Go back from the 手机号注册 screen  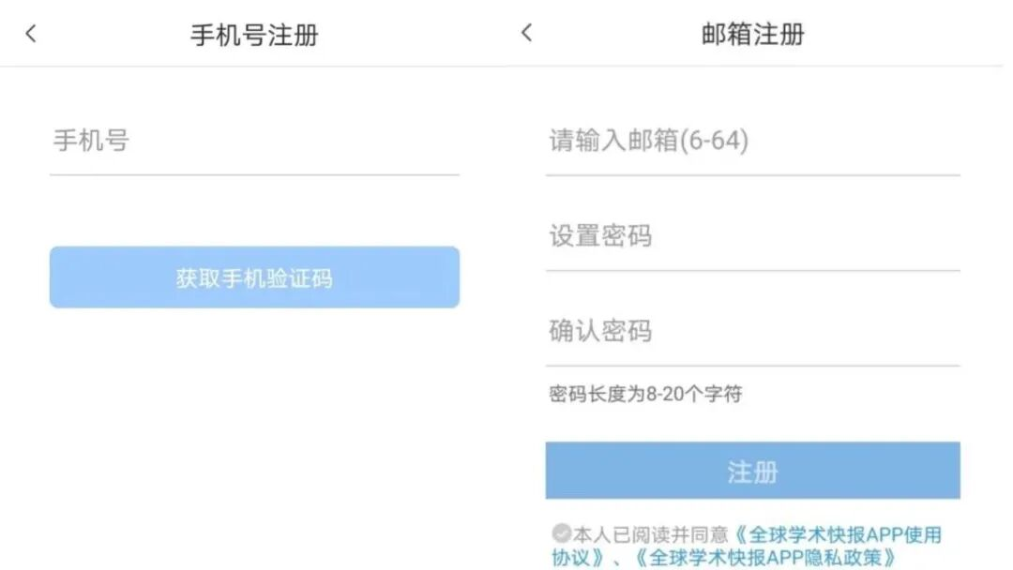coord(31,35)
